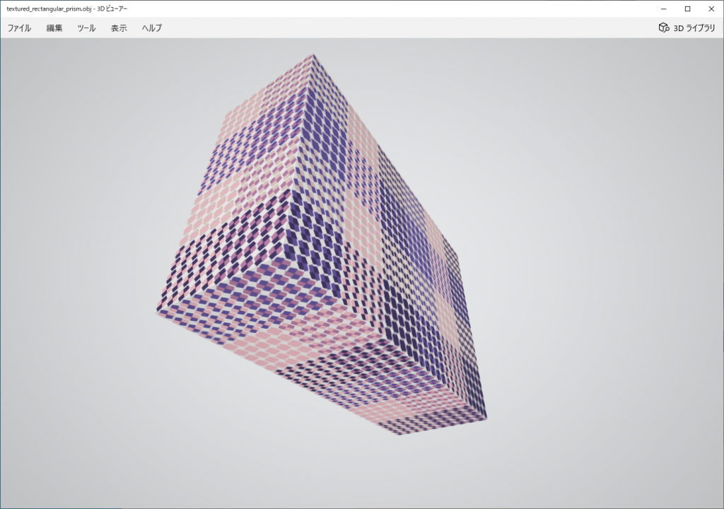Maximize the 3D ビューアー window
724x509 pixels.
coord(687,8)
